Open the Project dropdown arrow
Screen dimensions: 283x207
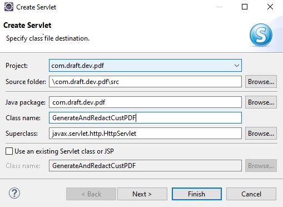236,66
